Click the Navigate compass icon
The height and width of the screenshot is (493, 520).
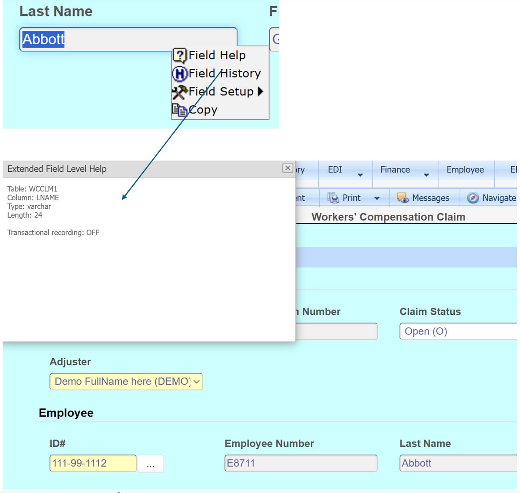tap(472, 198)
